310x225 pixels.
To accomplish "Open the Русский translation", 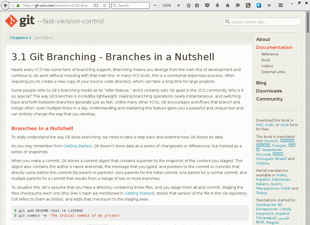I will 263,155.
